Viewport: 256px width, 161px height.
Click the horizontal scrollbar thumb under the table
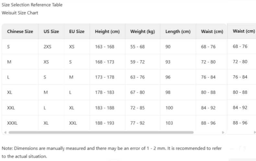(101, 132)
